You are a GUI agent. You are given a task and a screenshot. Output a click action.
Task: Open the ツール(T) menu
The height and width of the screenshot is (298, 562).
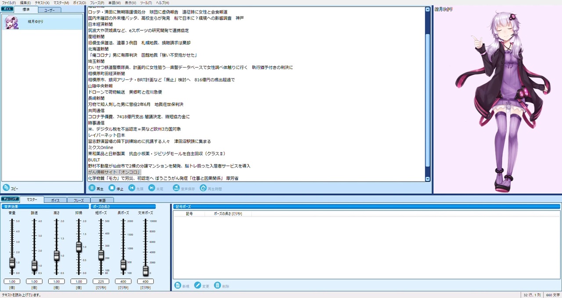pos(146,3)
